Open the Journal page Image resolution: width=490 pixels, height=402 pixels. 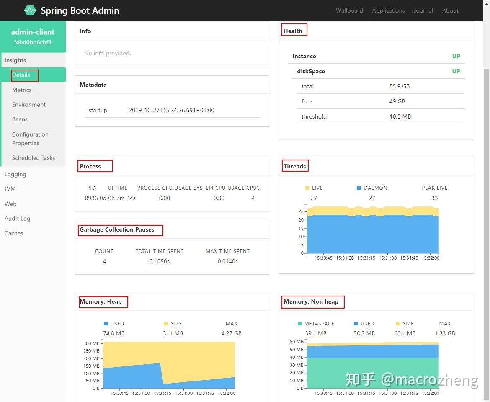tap(423, 10)
